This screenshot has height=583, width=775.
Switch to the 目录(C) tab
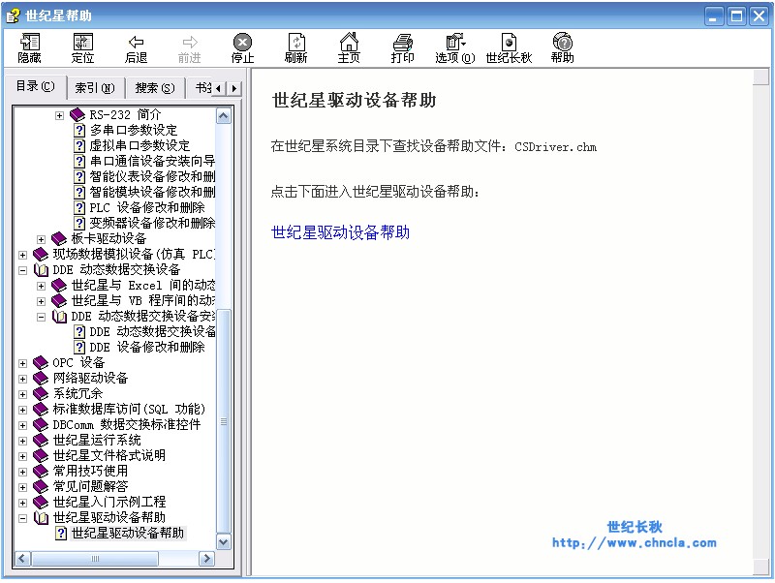35,86
